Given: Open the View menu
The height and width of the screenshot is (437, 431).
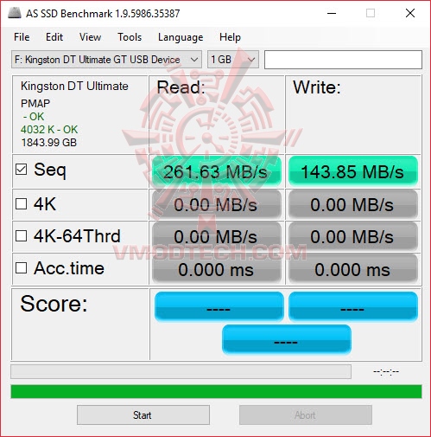Looking at the screenshot, I should coord(90,37).
